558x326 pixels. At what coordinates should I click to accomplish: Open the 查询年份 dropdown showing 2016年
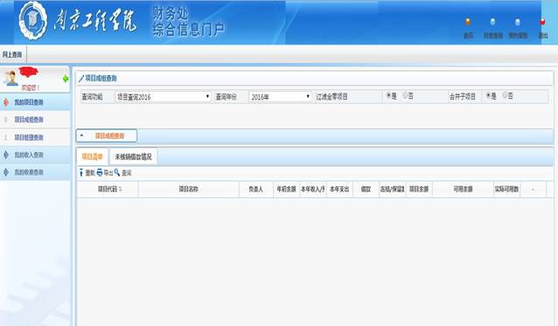point(280,97)
